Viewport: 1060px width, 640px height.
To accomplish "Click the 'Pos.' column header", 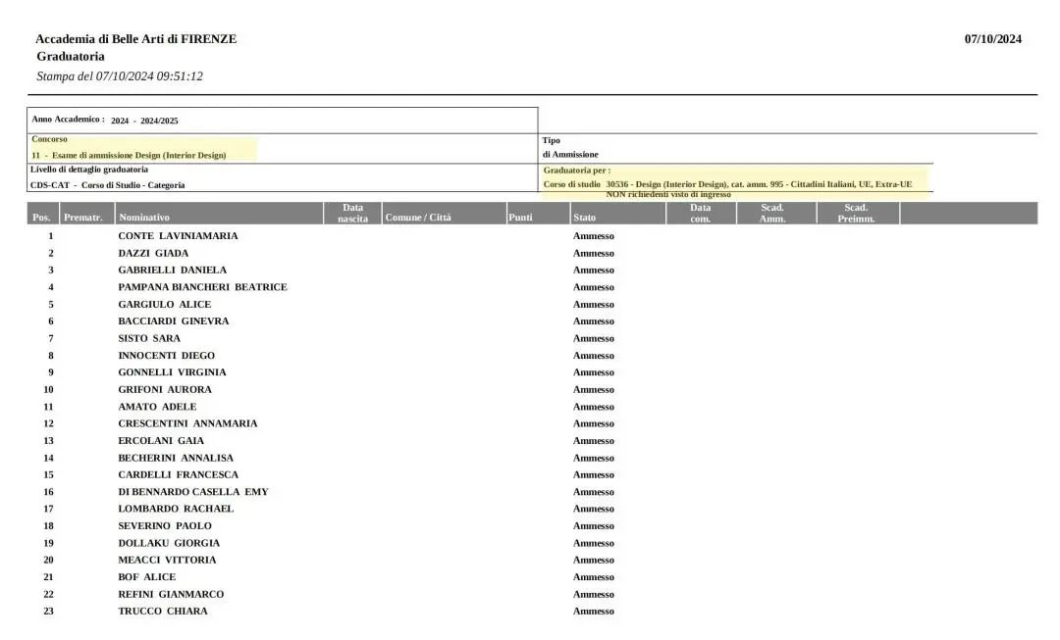I will point(41,218).
